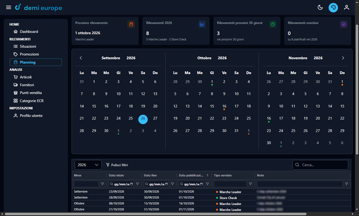This screenshot has width=359, height=216.
Task: Open filter menu for Data fine column
Action: click(173, 184)
